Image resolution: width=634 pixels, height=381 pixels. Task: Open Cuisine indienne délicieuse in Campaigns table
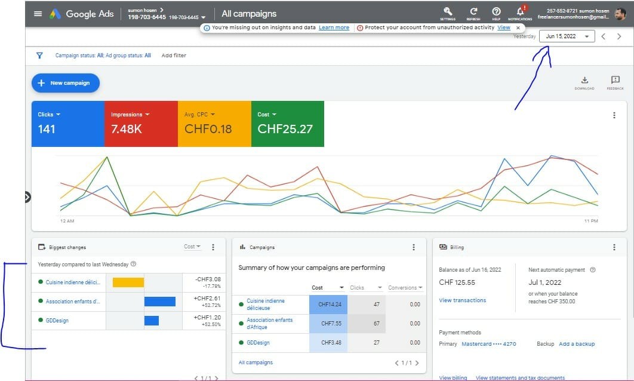[266, 304]
